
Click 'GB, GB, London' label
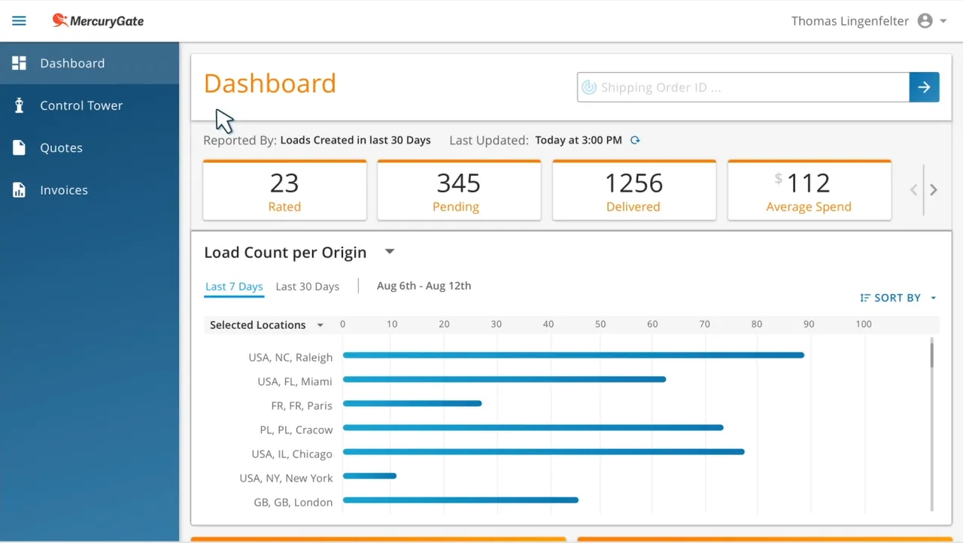coord(293,502)
